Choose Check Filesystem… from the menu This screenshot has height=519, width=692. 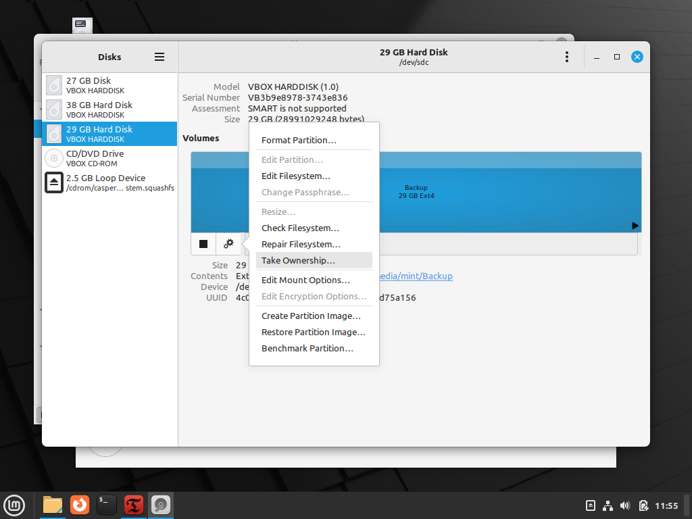[314, 228]
